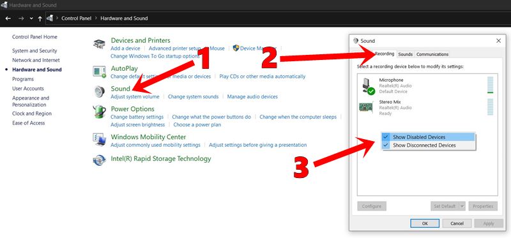Open the Intel Rapid Storage Technology icon
This screenshot has height=238, width=511.
point(99,160)
